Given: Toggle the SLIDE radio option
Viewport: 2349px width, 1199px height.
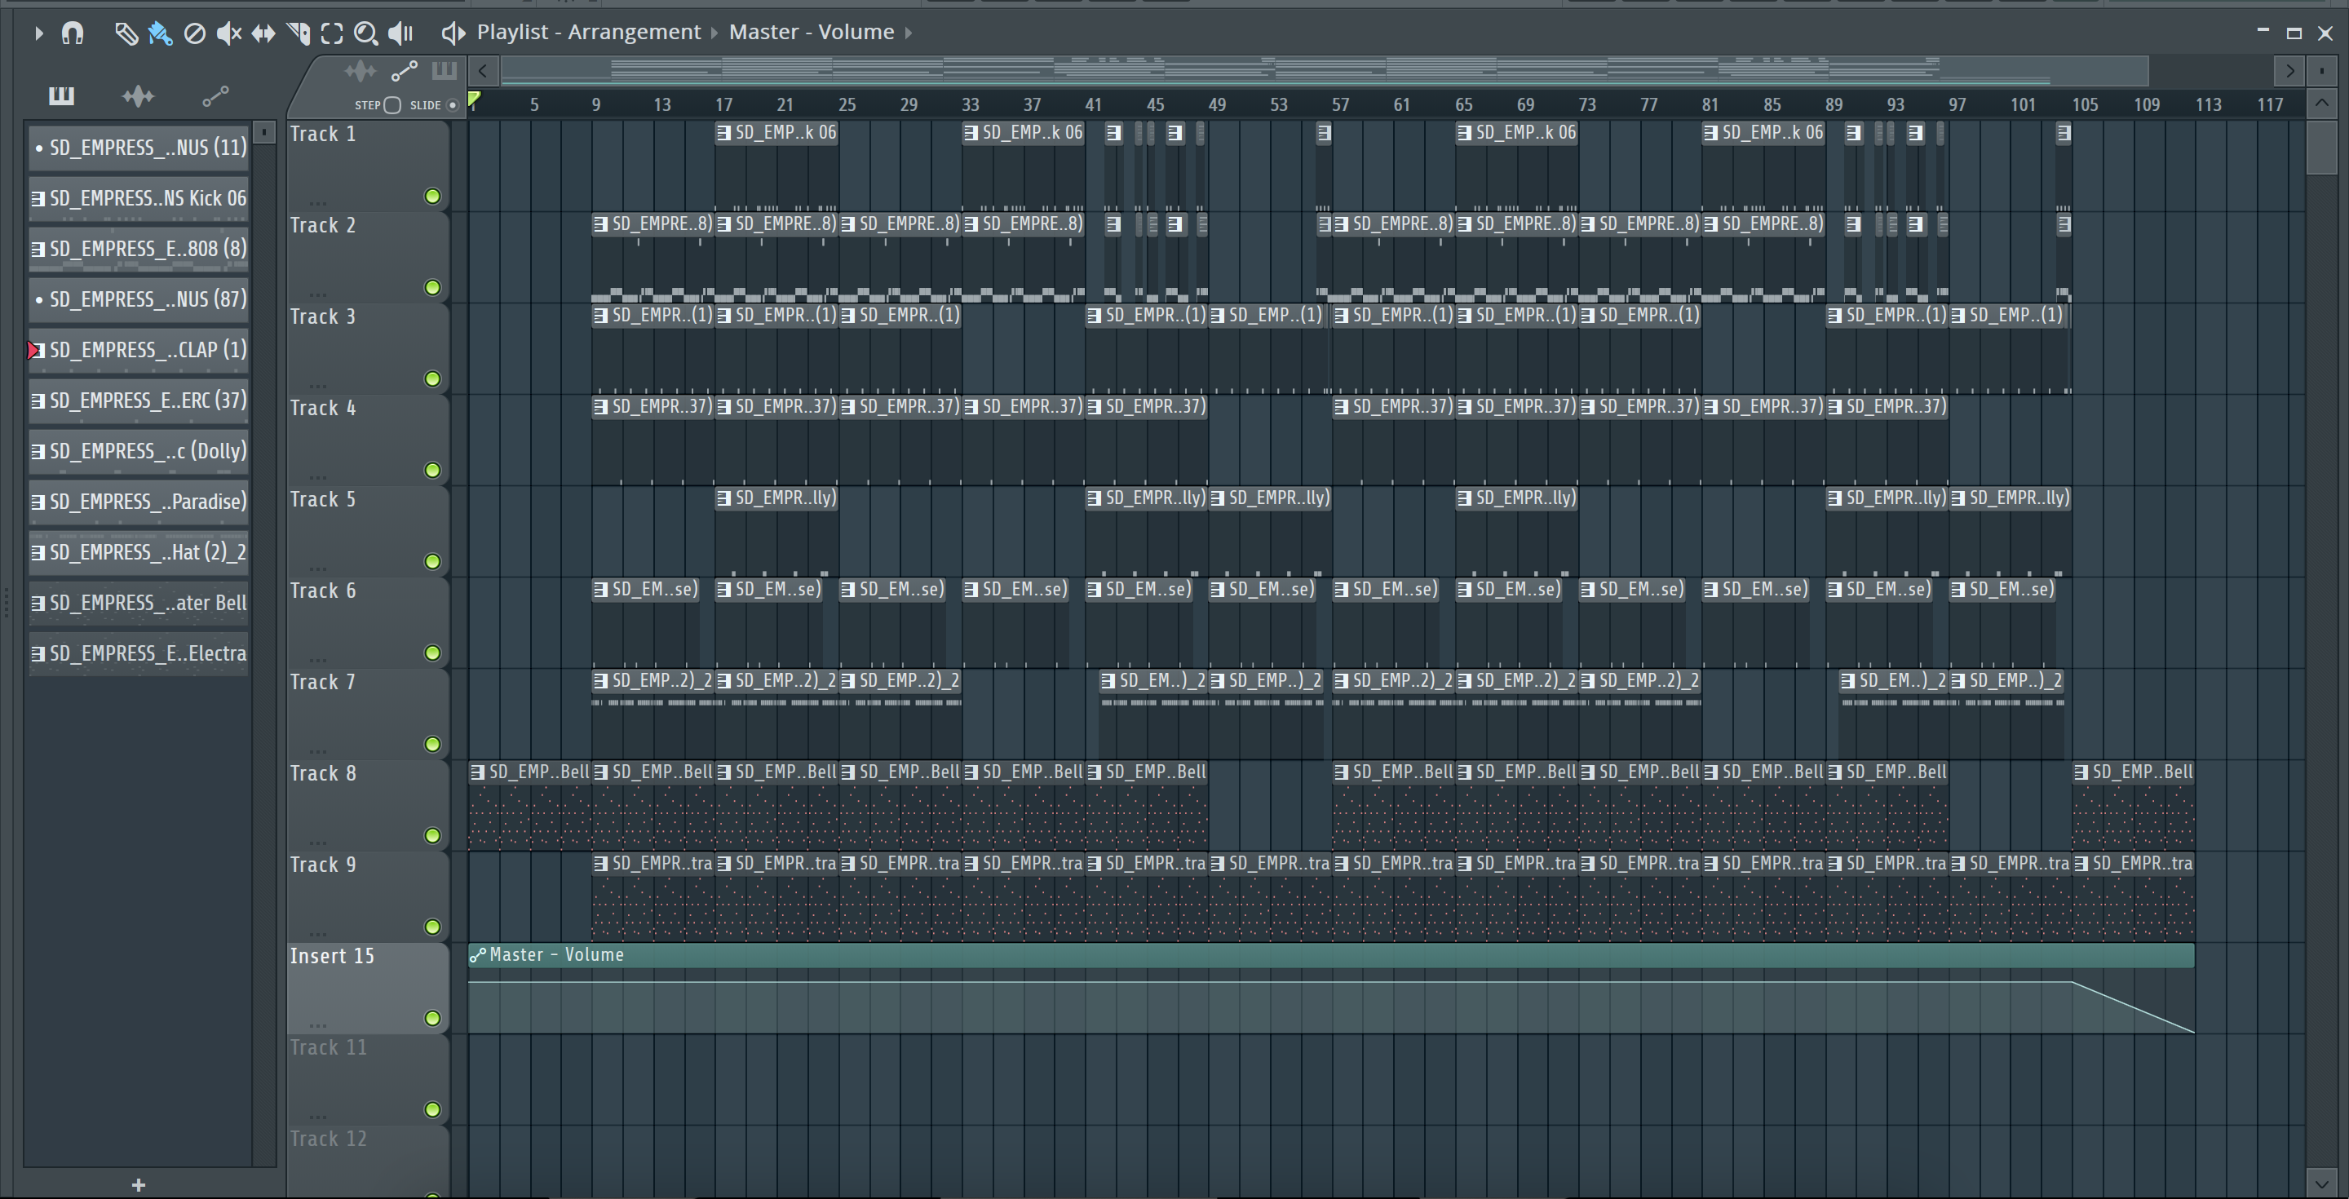Looking at the screenshot, I should click(x=451, y=105).
